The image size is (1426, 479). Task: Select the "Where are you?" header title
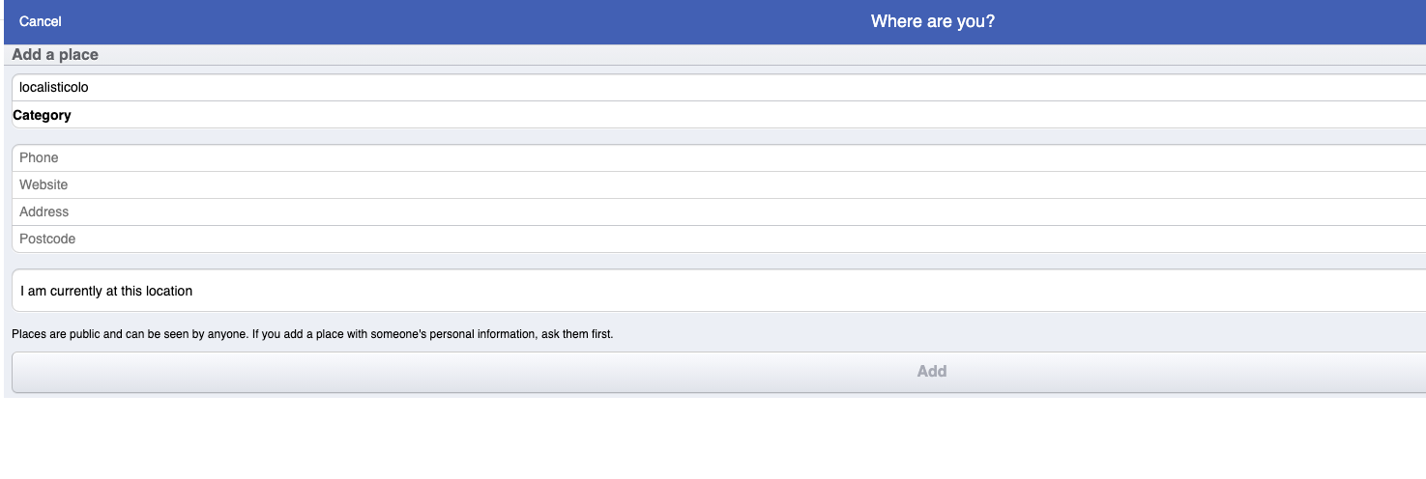coord(932,21)
